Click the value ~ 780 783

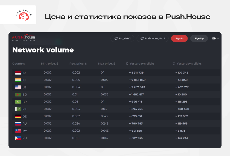136,124
